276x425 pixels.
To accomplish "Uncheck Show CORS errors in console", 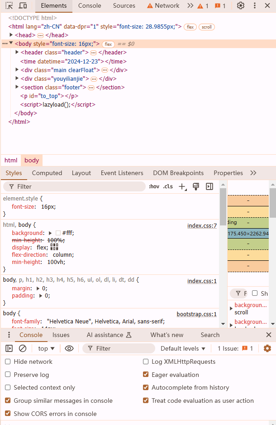I will pos(8,413).
